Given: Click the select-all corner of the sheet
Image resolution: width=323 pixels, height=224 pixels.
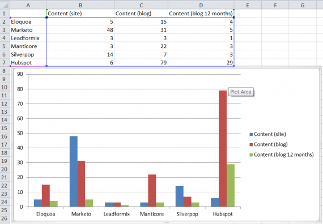Looking at the screenshot, I should coord(5,5).
